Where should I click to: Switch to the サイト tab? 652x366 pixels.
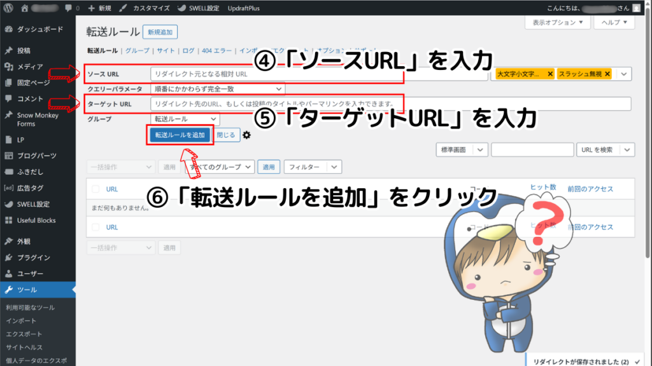(x=166, y=50)
